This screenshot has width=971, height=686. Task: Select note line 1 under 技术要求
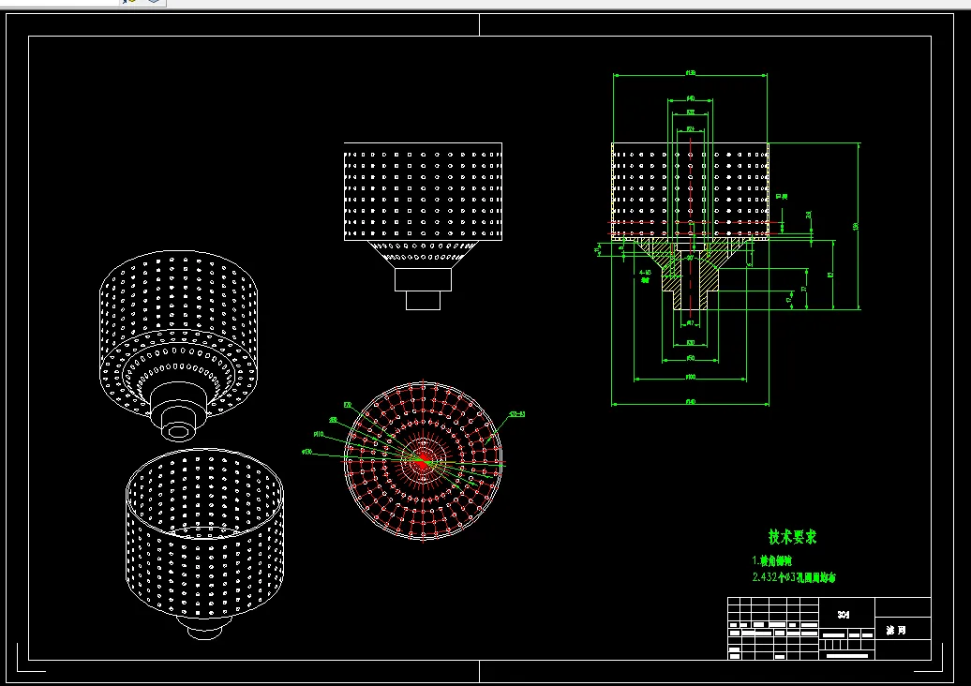771,561
